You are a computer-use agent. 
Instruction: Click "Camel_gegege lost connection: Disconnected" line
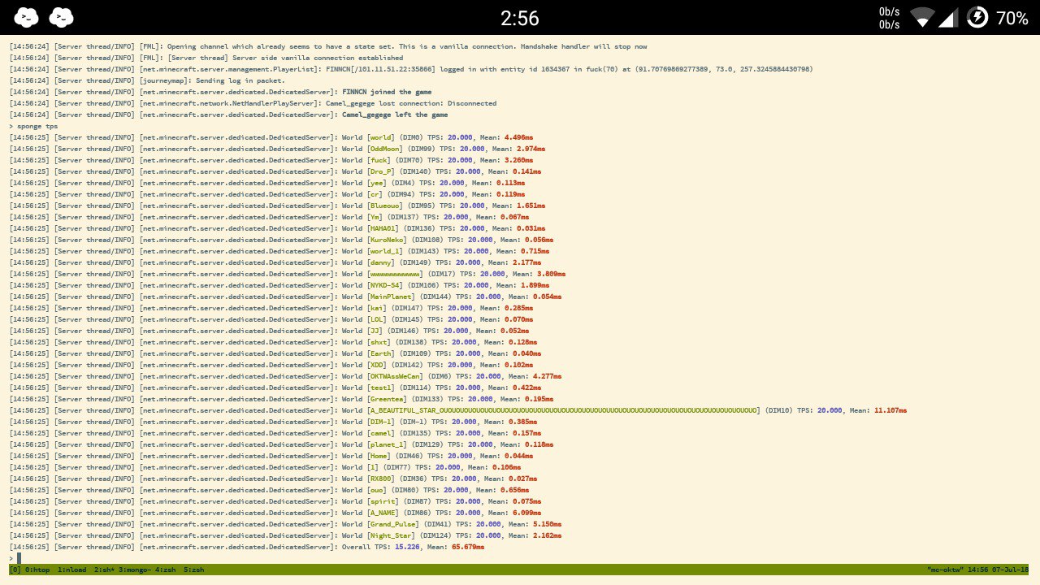pyautogui.click(x=411, y=103)
